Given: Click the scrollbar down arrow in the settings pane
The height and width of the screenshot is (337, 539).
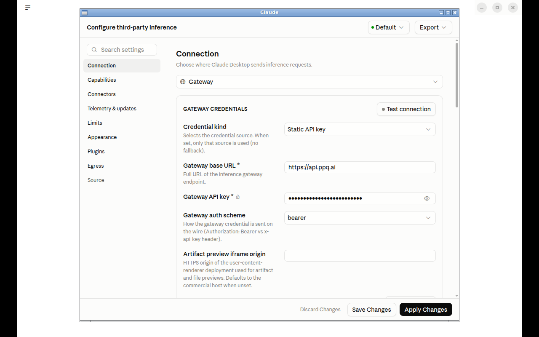Looking at the screenshot, I should tap(457, 296).
